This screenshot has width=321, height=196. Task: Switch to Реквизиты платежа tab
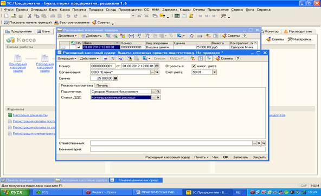pos(77,86)
